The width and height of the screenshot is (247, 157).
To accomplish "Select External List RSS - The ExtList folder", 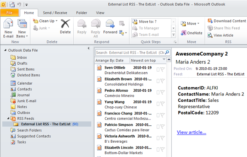I will click(47, 124).
